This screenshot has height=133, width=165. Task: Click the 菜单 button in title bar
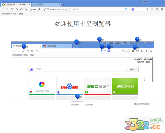[145, 2]
